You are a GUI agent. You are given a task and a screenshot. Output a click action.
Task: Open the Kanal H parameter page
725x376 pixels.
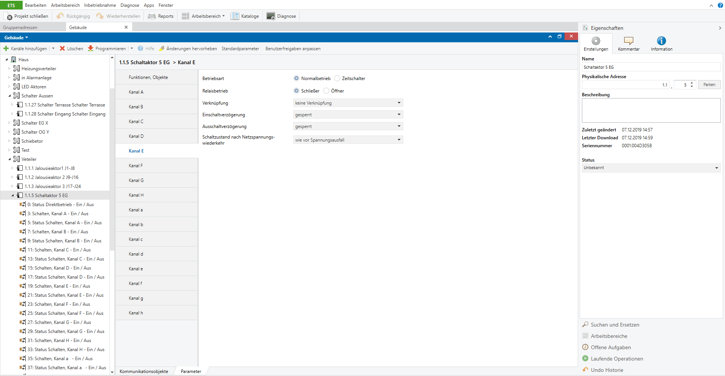157,195
